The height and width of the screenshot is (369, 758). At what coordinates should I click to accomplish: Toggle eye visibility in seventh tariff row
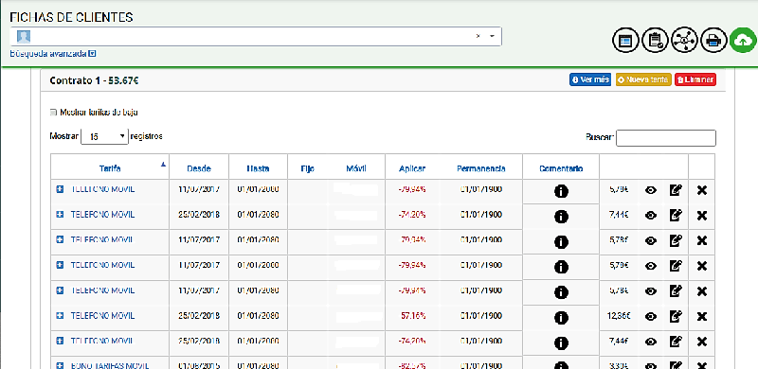[x=651, y=342]
